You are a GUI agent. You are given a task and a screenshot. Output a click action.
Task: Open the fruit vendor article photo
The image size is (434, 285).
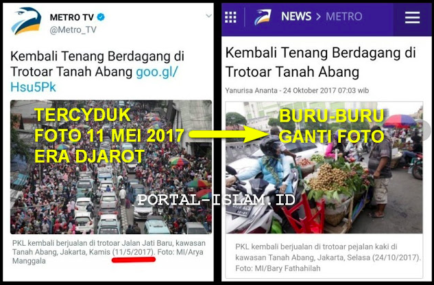coord(324,168)
